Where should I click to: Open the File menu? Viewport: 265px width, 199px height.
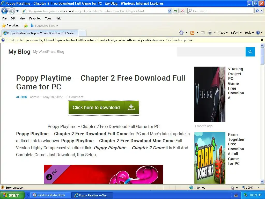pyautogui.click(x=4, y=18)
